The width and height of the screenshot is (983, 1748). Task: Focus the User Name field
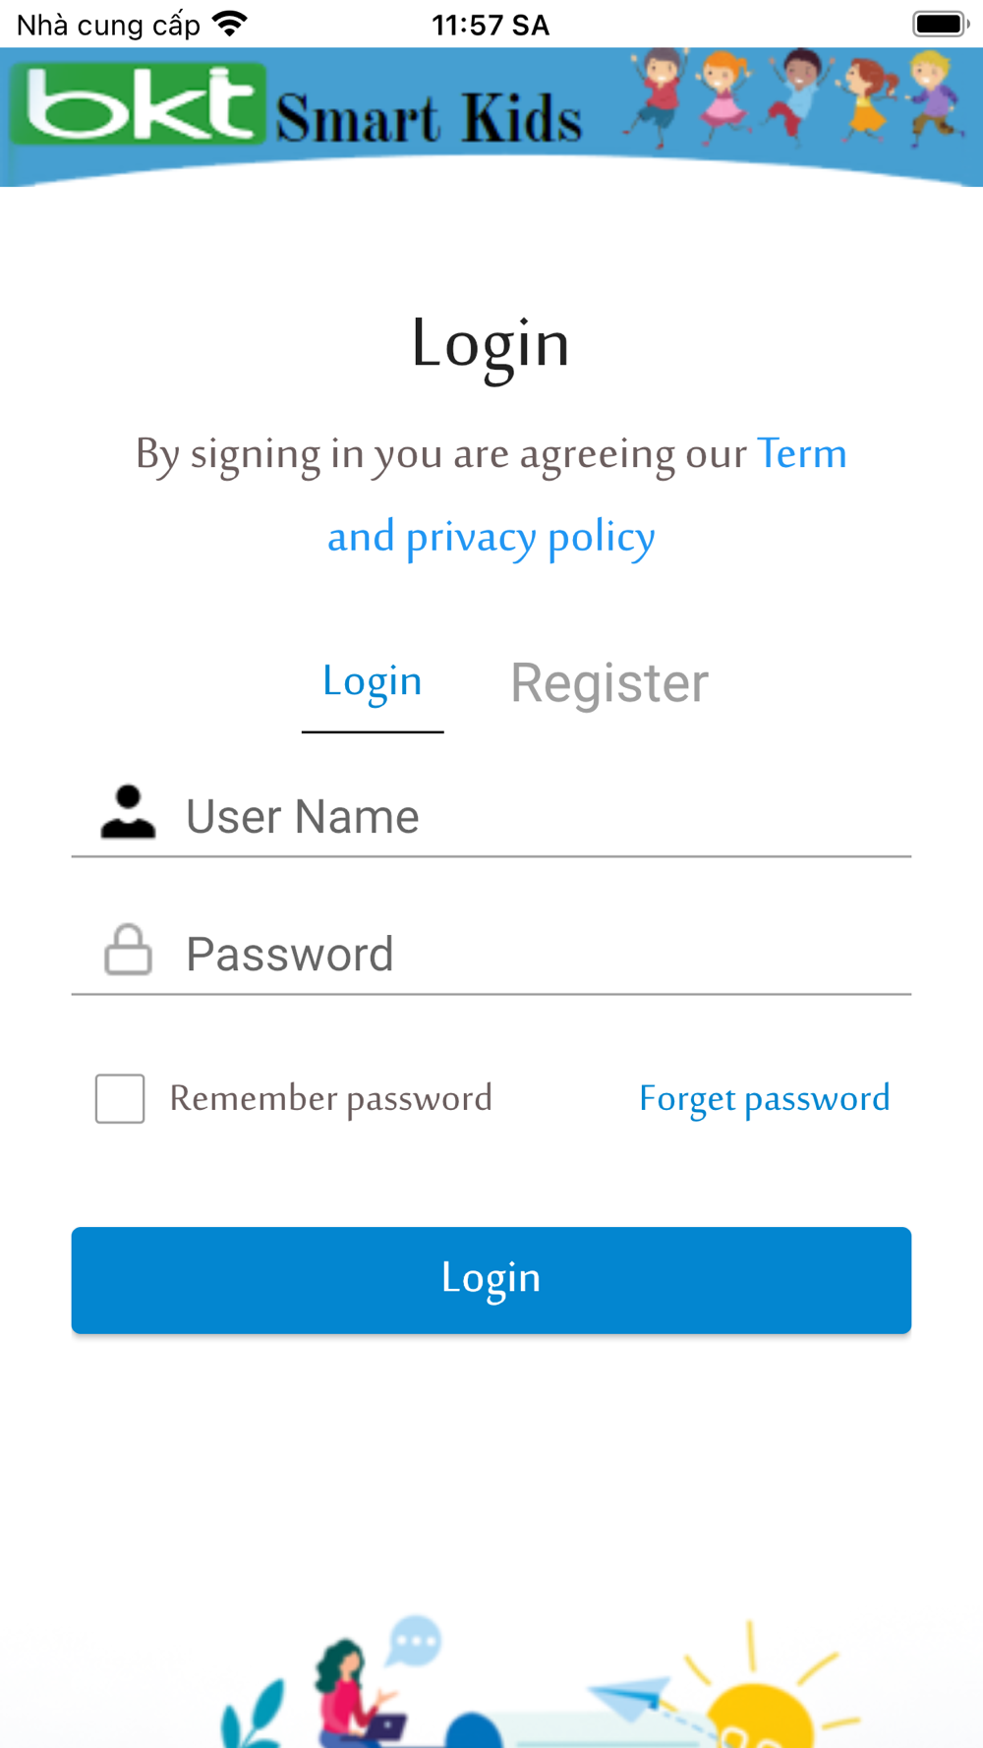point(546,816)
